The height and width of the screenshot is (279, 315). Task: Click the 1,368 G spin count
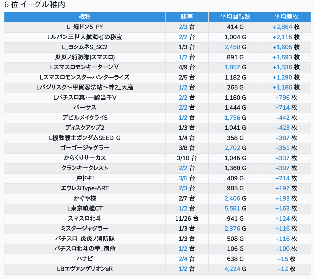(235, 168)
